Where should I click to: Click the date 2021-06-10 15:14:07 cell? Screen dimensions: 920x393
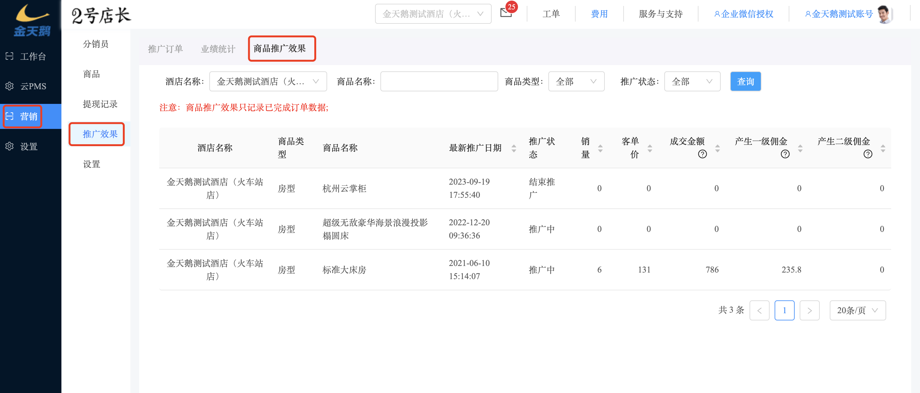point(469,270)
